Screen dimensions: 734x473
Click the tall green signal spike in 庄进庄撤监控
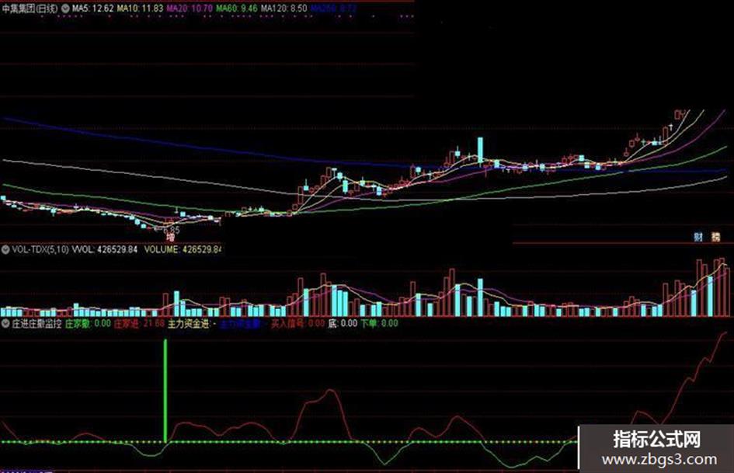(165, 391)
